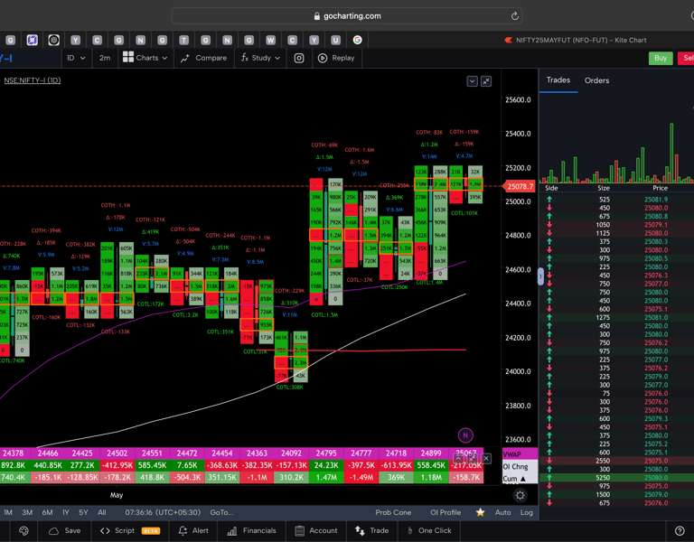Sort trades by Price column header
The width and height of the screenshot is (694, 542).
coord(660,188)
